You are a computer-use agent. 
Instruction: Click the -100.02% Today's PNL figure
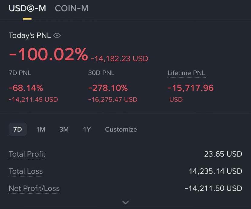[x=48, y=55]
